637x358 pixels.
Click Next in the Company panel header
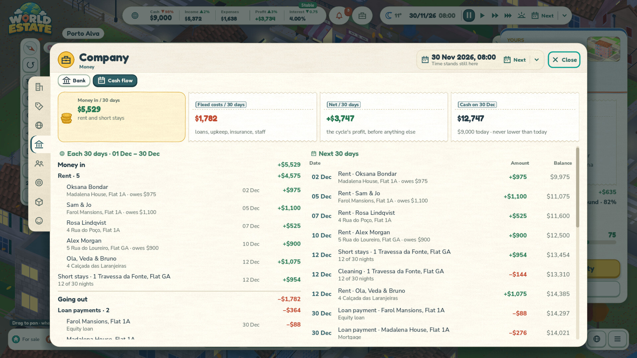515,60
